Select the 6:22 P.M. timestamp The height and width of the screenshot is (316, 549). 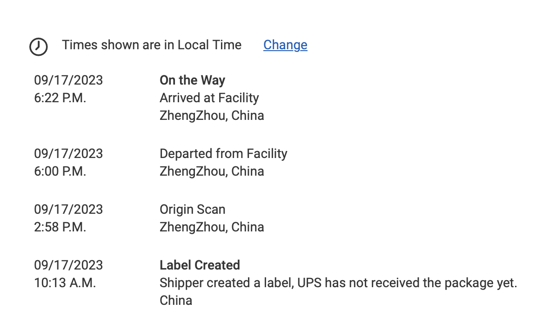point(60,98)
